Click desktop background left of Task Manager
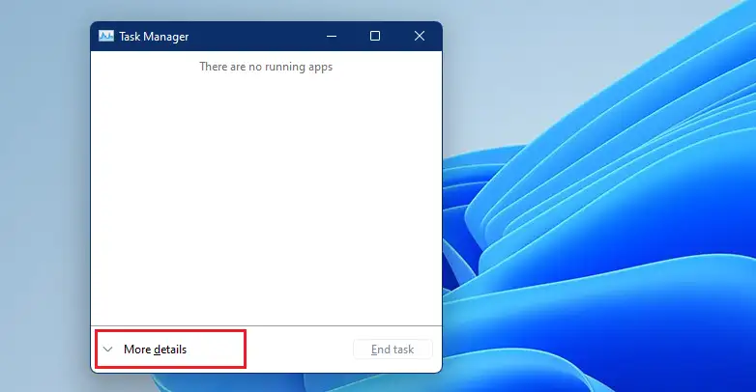 [44, 193]
